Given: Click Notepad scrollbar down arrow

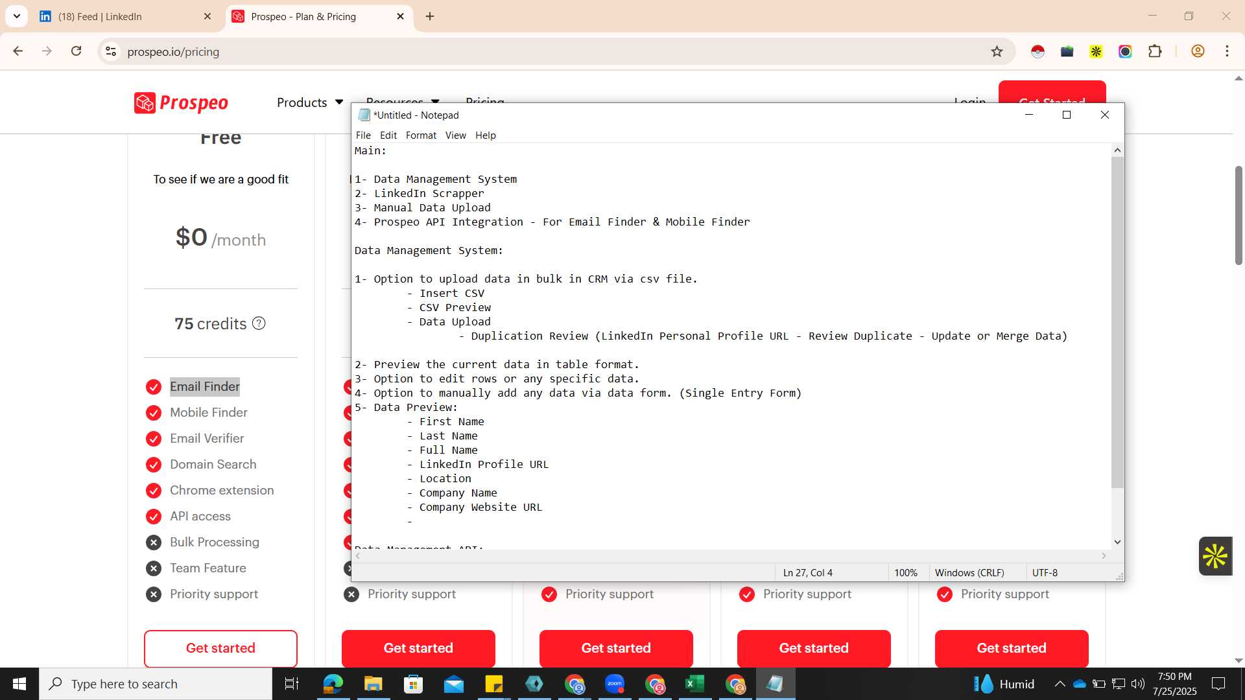Looking at the screenshot, I should click(1117, 542).
